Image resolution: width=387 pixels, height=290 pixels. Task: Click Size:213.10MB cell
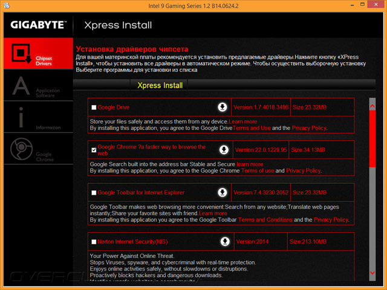point(321,242)
